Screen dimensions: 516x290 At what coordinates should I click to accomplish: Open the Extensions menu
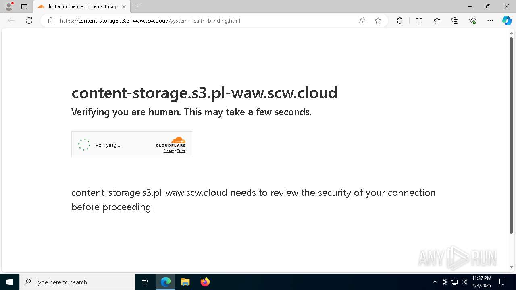coord(399,21)
